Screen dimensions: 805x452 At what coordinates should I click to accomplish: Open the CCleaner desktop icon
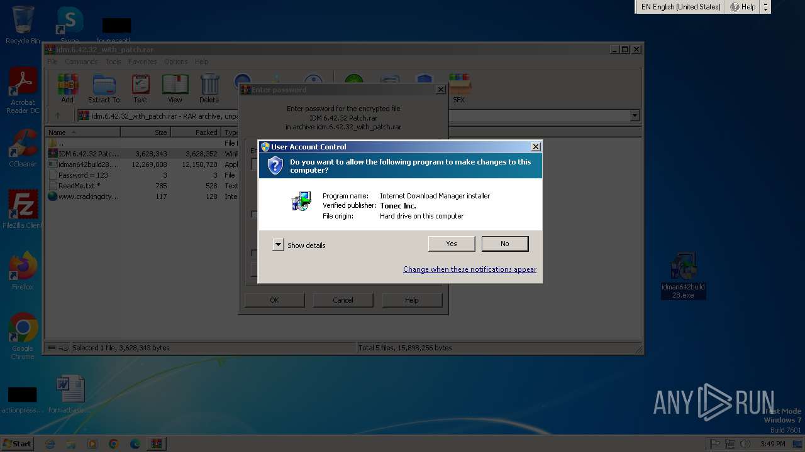click(x=23, y=148)
